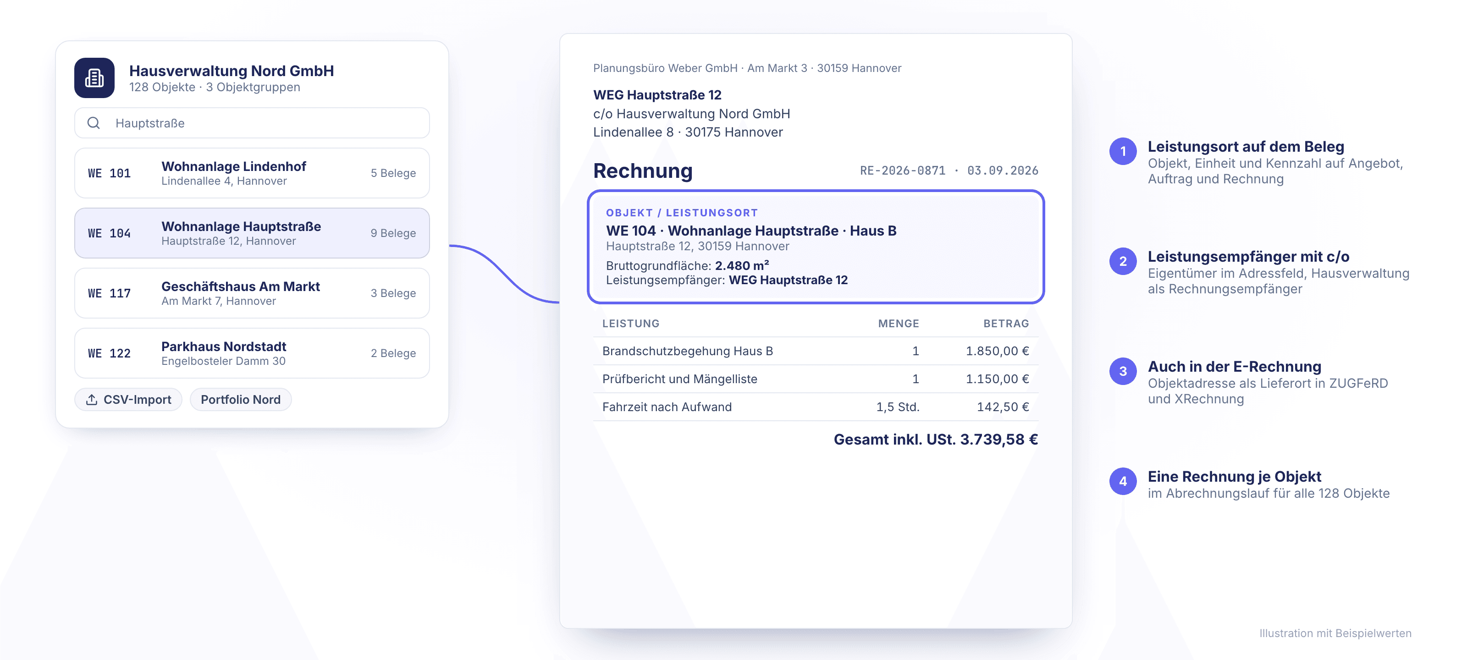The height and width of the screenshot is (660, 1467).
Task: Click the LEISTUNG column header
Action: [631, 324]
